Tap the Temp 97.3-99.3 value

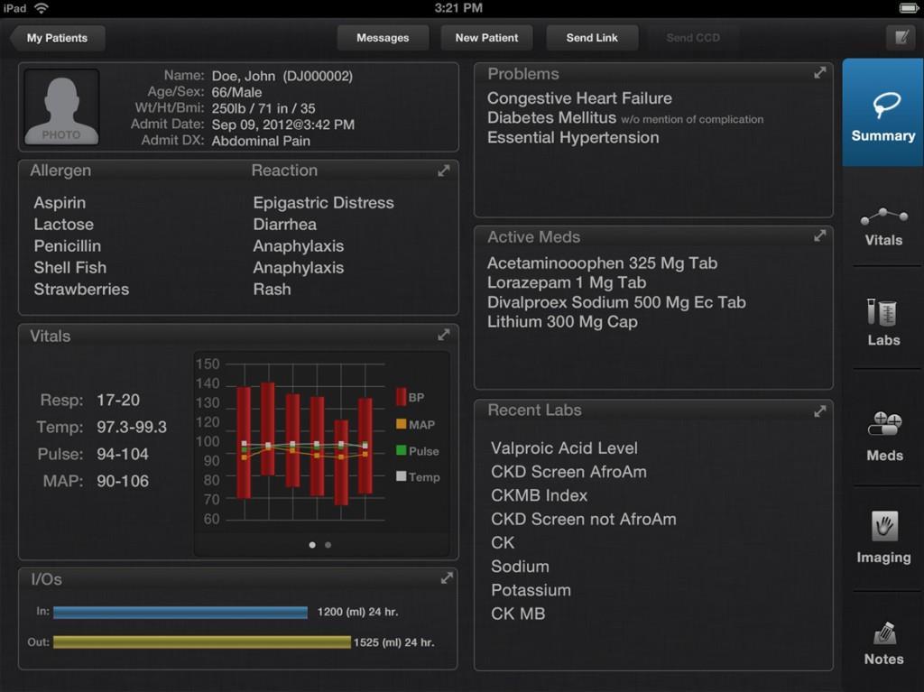[132, 427]
